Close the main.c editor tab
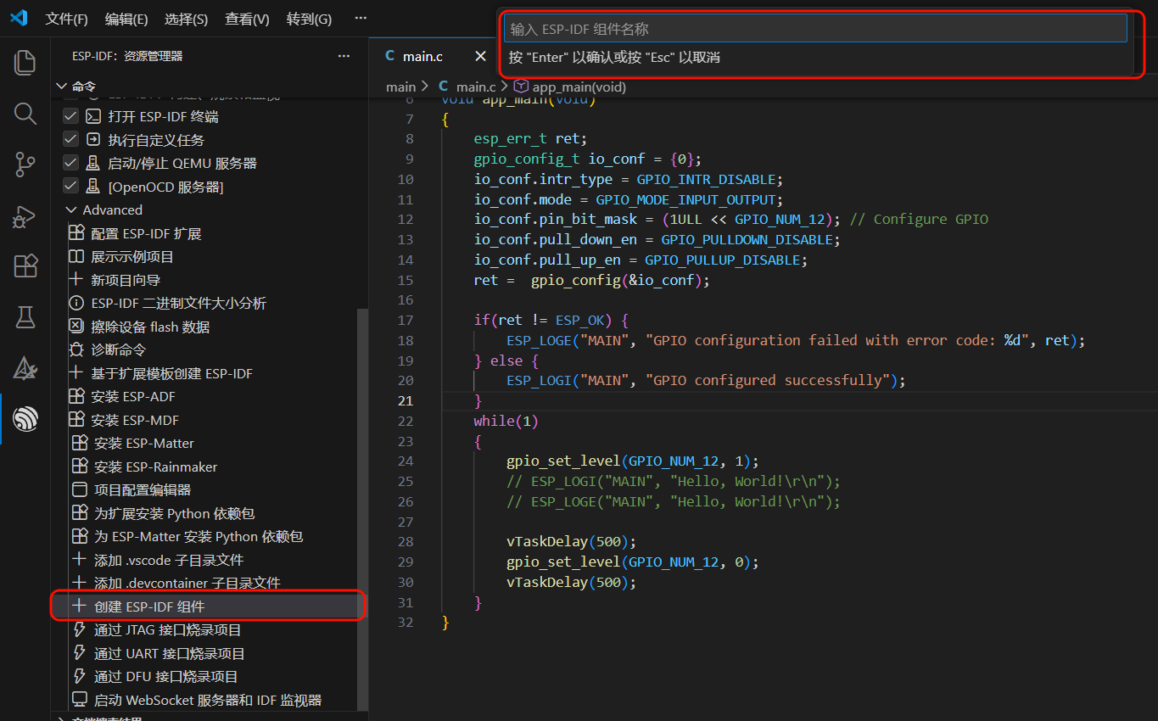1158x721 pixels. pyautogui.click(x=480, y=56)
